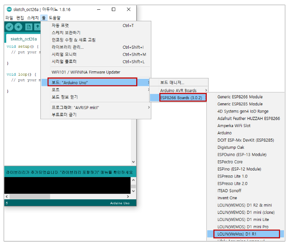Expand ESP8266 Boards (3.0.2) submenu
The image size is (288, 244).
(179, 97)
